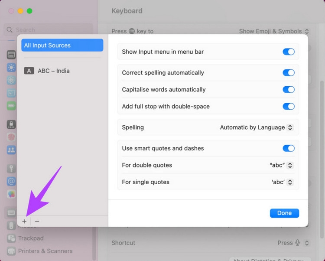Click the microphone icon beside Shortcut Press
Viewport: 325px width, 261px height.
[x=297, y=242]
